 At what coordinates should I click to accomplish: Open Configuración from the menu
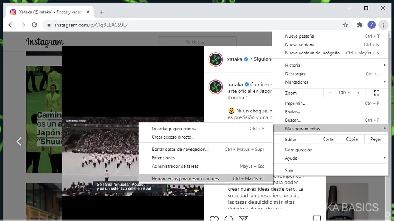tap(330, 150)
